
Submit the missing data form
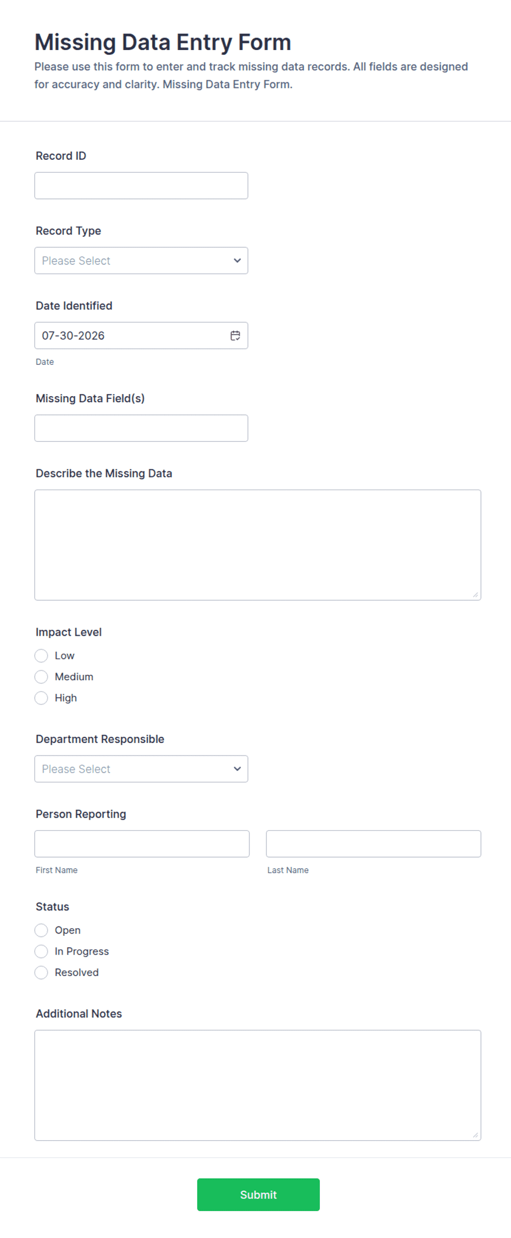tap(258, 1195)
